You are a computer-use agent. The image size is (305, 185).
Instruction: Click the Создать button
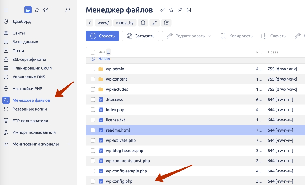click(102, 36)
